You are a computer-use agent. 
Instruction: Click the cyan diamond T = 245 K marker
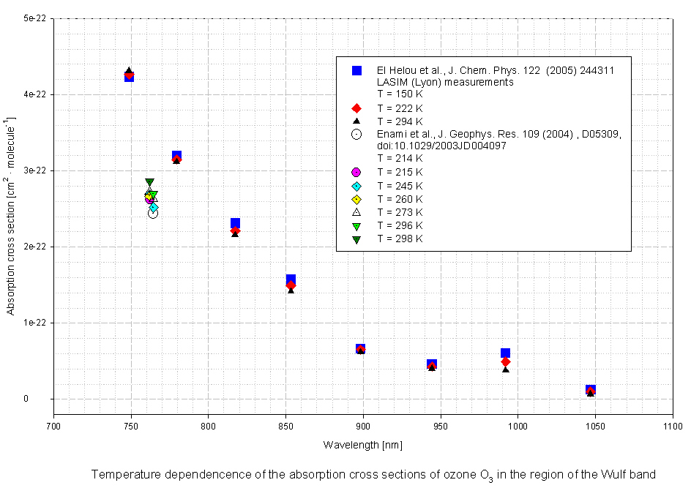(356, 185)
